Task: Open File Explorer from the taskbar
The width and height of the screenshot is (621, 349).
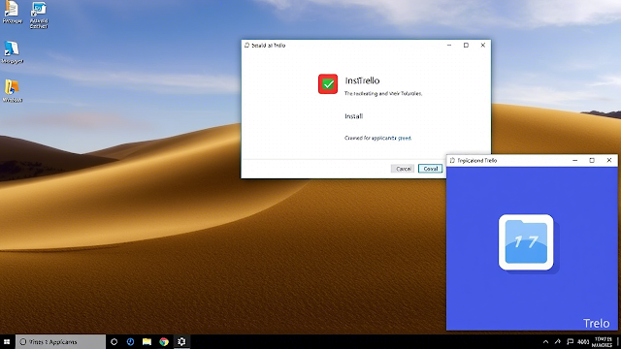Action: click(147, 342)
